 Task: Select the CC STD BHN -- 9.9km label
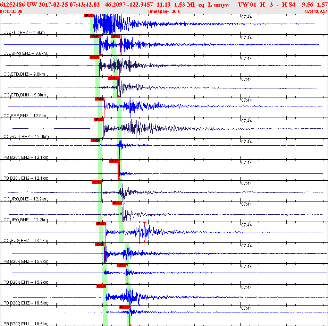pyautogui.click(x=25, y=95)
